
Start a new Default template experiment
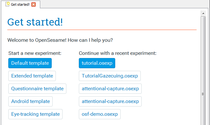tap(30, 63)
